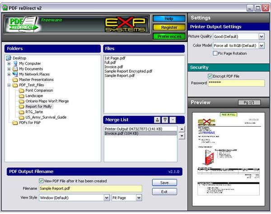Viewport: 271px width, 214px height.
Task: Click the Desktop icon in folder tree
Action: (9, 58)
